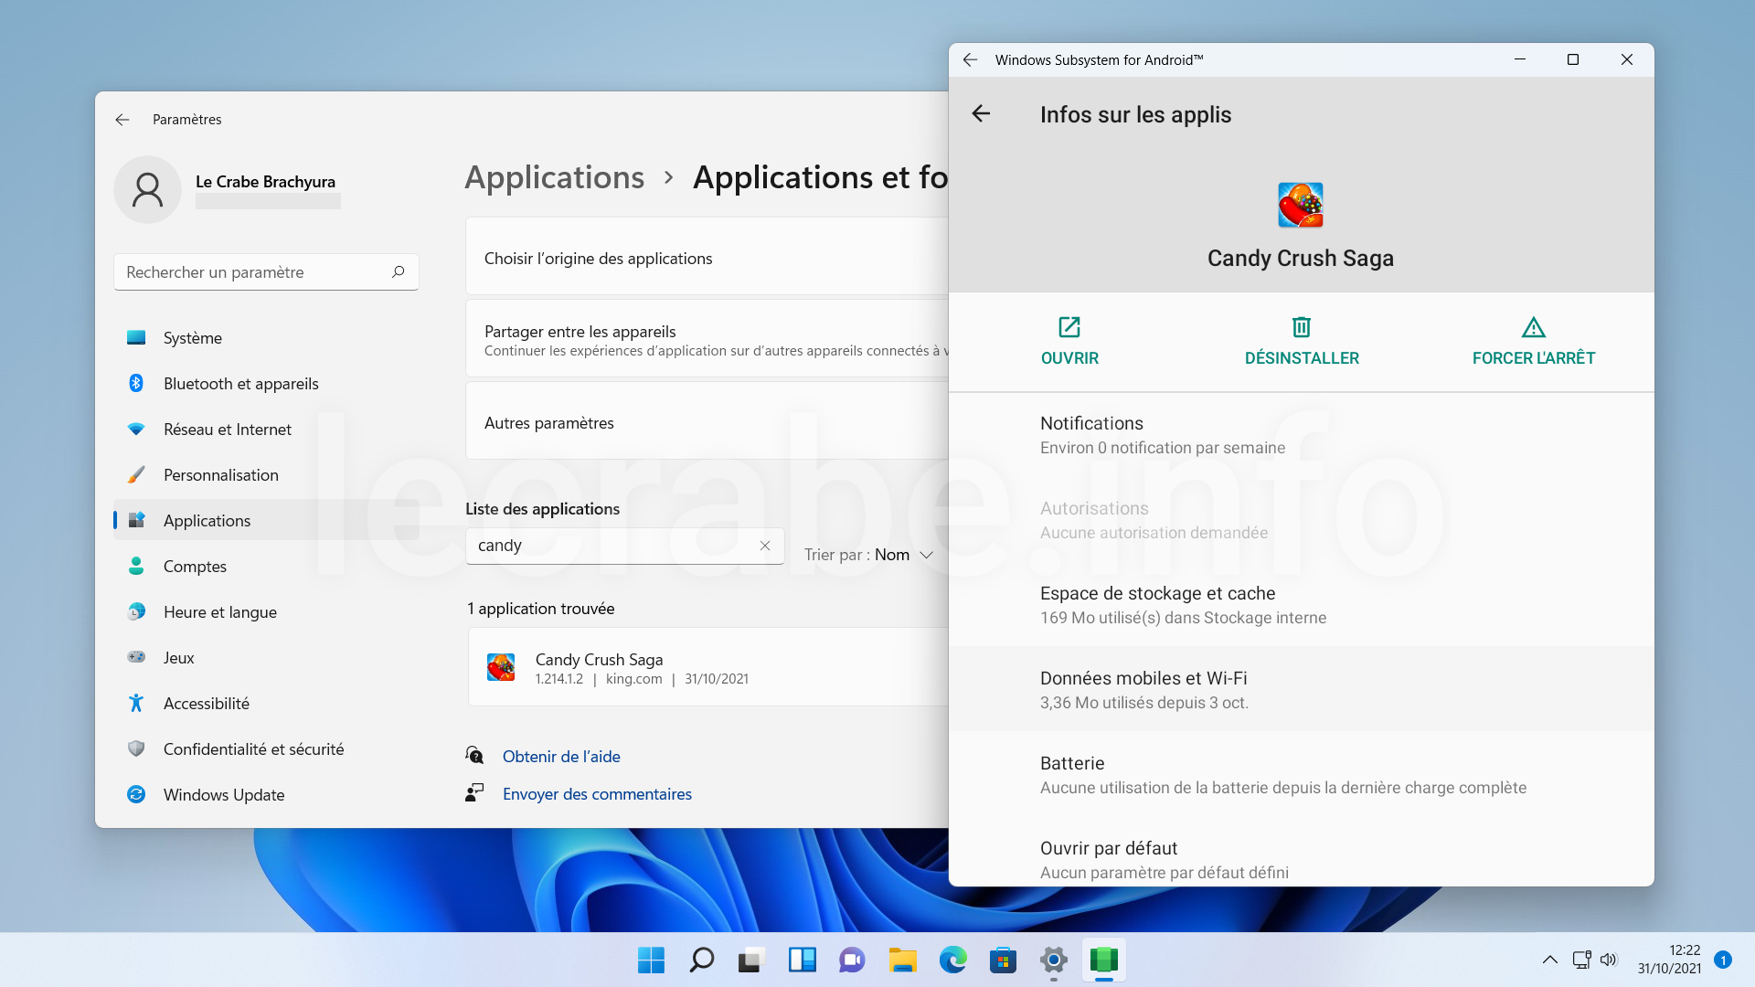The width and height of the screenshot is (1755, 987).
Task: Click the network icon in system tray
Action: pyautogui.click(x=1581, y=960)
